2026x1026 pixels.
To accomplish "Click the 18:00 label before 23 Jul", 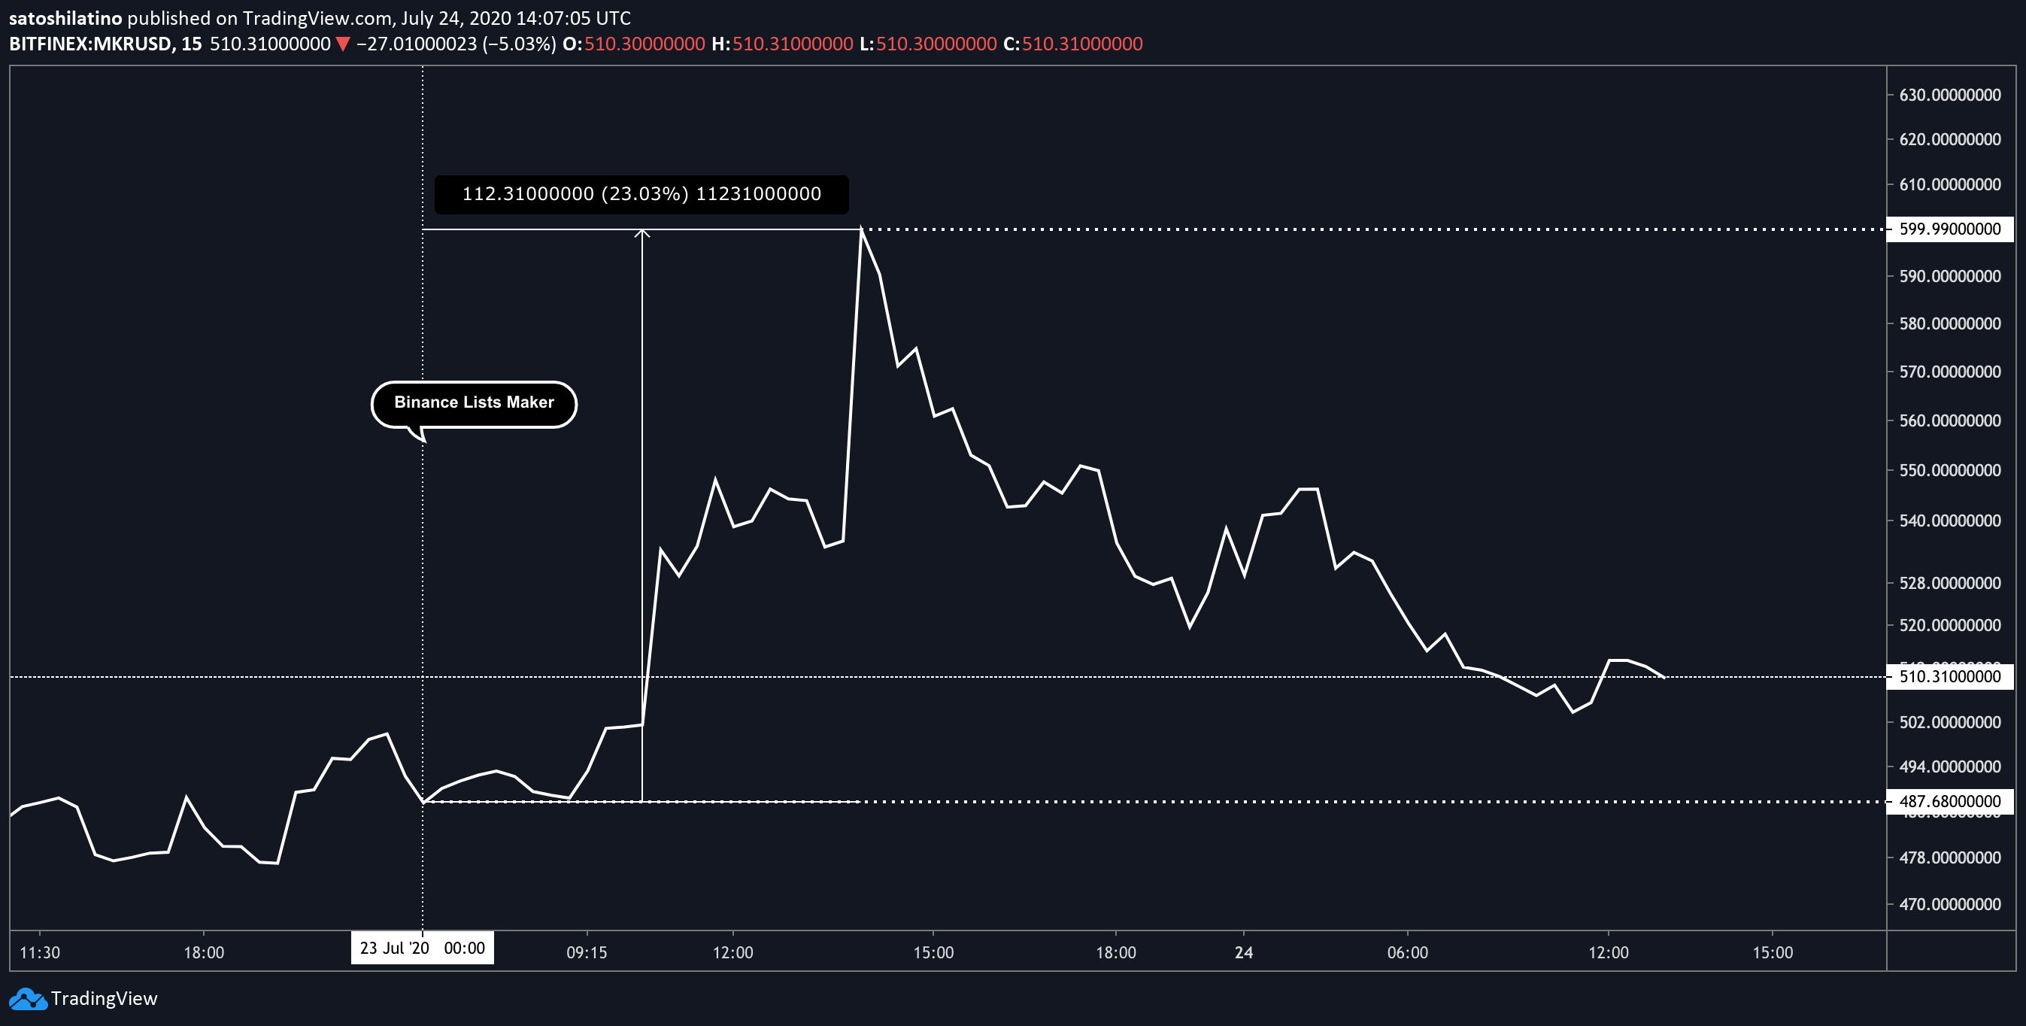I will click(x=204, y=953).
